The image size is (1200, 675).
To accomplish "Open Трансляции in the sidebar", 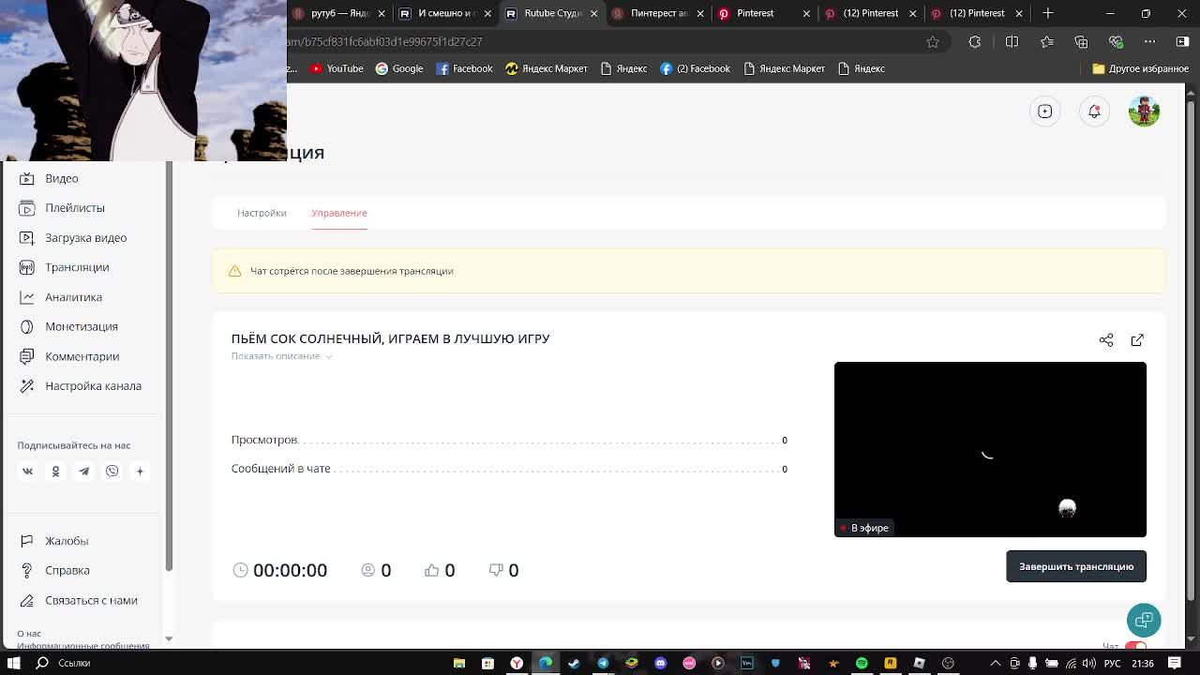I will click(77, 267).
